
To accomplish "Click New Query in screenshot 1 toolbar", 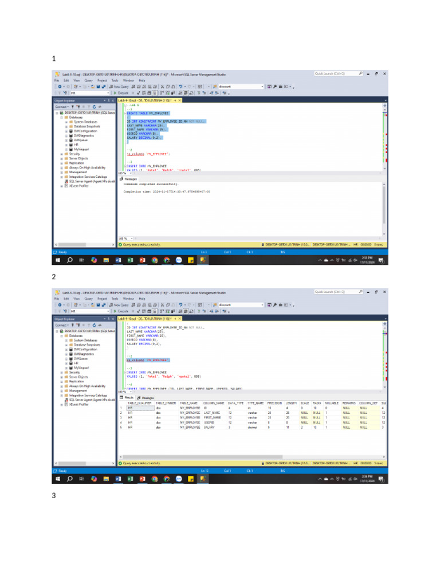I will pyautogui.click(x=119, y=87).
